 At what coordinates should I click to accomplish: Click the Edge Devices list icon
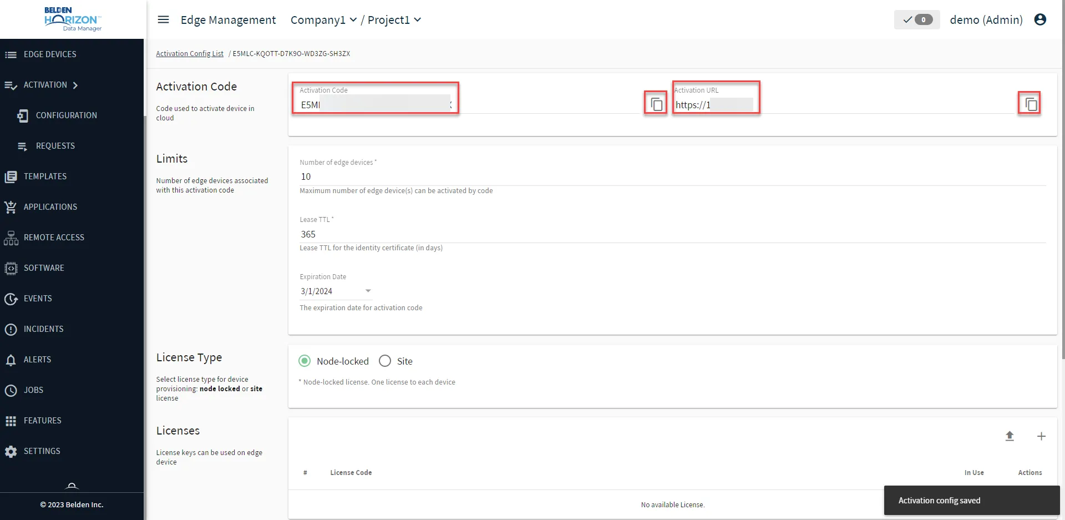point(11,54)
